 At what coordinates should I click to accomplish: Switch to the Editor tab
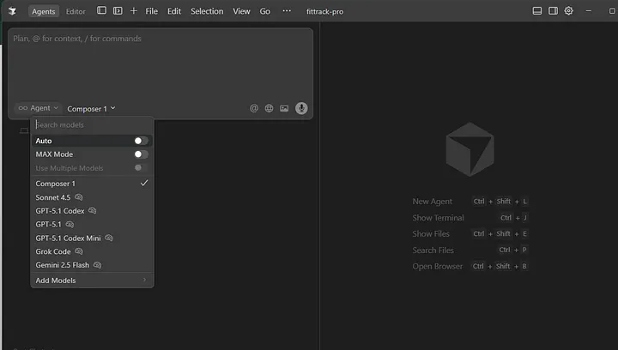76,11
